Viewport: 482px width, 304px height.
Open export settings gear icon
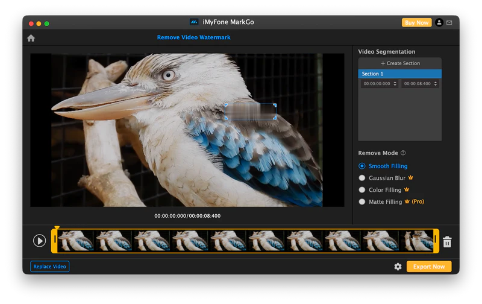tap(398, 267)
